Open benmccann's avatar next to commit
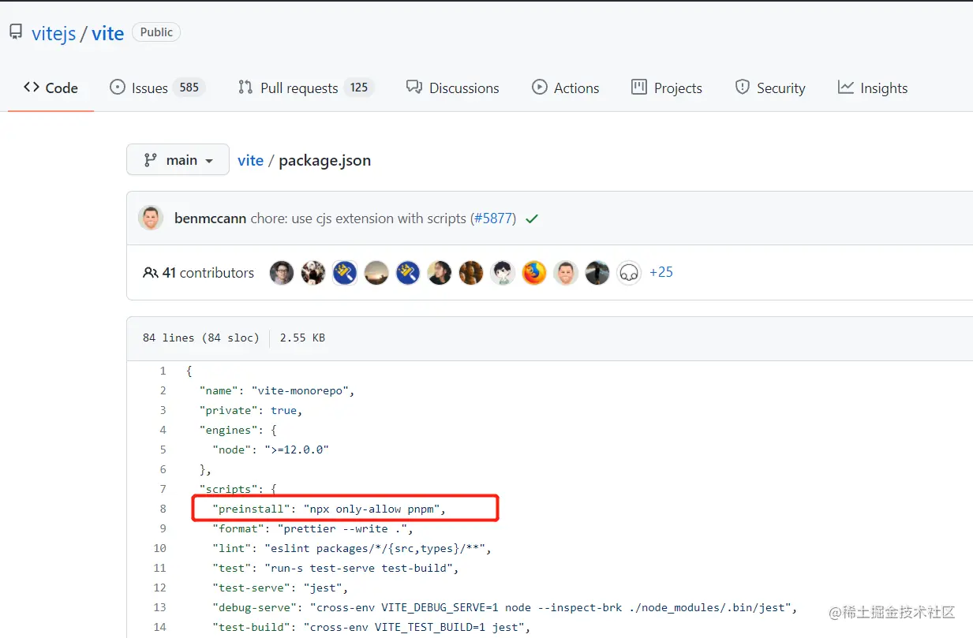 pos(151,218)
